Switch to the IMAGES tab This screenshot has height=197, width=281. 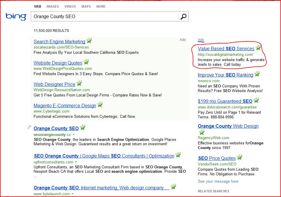[x=53, y=6]
